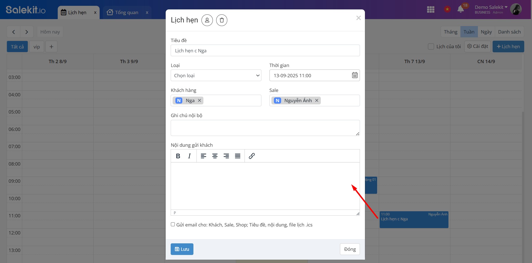The image size is (532, 263).
Task: Open the apps grid menu icon
Action: pos(430,9)
